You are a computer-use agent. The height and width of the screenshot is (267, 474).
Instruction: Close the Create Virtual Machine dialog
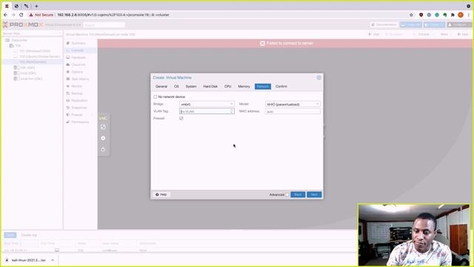[x=318, y=78]
